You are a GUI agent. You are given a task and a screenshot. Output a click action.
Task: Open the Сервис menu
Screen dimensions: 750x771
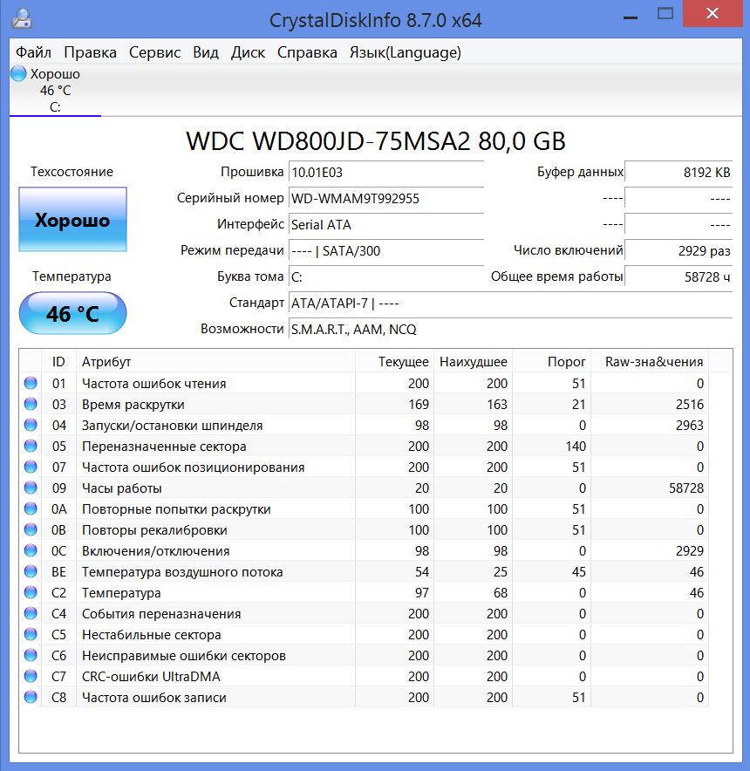point(154,52)
